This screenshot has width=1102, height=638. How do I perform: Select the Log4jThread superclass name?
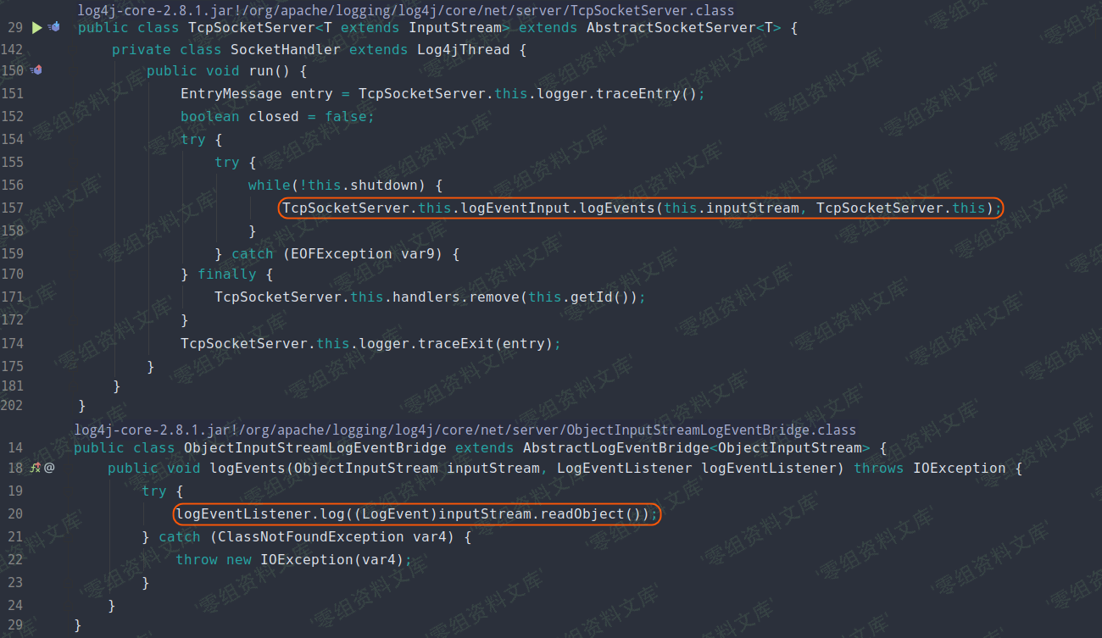tap(463, 50)
